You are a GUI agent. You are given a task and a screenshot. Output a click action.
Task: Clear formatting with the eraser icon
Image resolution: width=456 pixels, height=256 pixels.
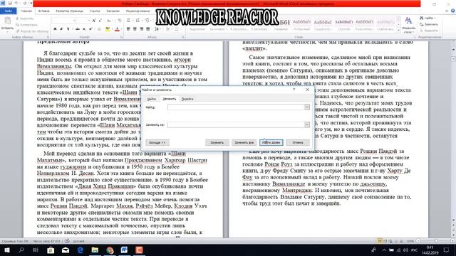tap(120, 21)
